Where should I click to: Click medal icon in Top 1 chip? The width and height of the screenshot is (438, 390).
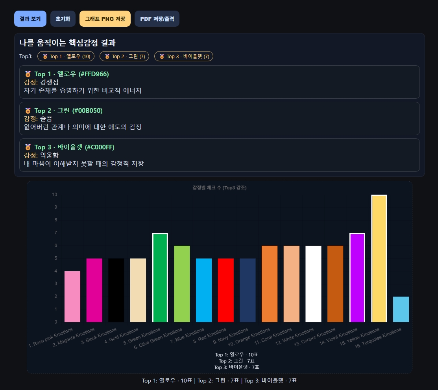[x=45, y=56]
